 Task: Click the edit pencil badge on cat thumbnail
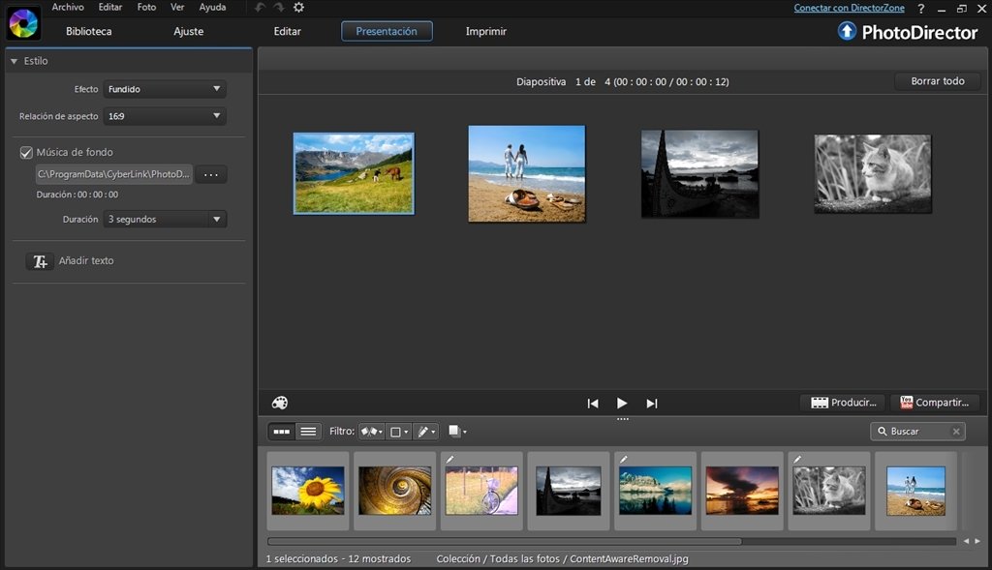click(x=797, y=460)
